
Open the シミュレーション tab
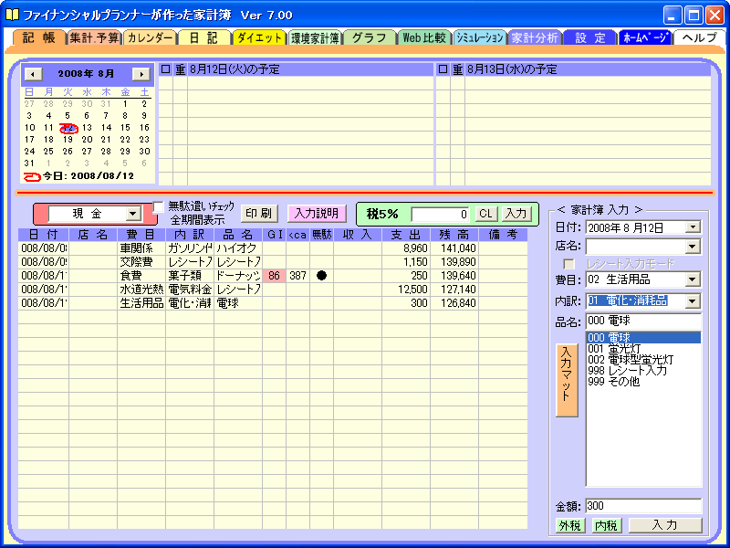480,38
